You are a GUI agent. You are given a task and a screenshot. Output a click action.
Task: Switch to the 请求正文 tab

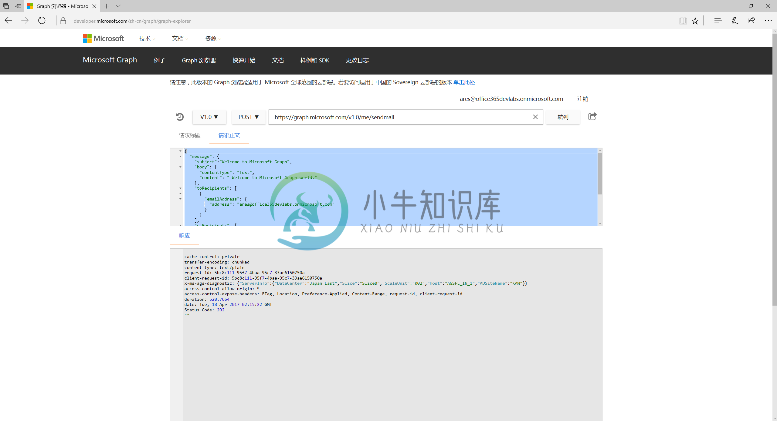tap(229, 135)
